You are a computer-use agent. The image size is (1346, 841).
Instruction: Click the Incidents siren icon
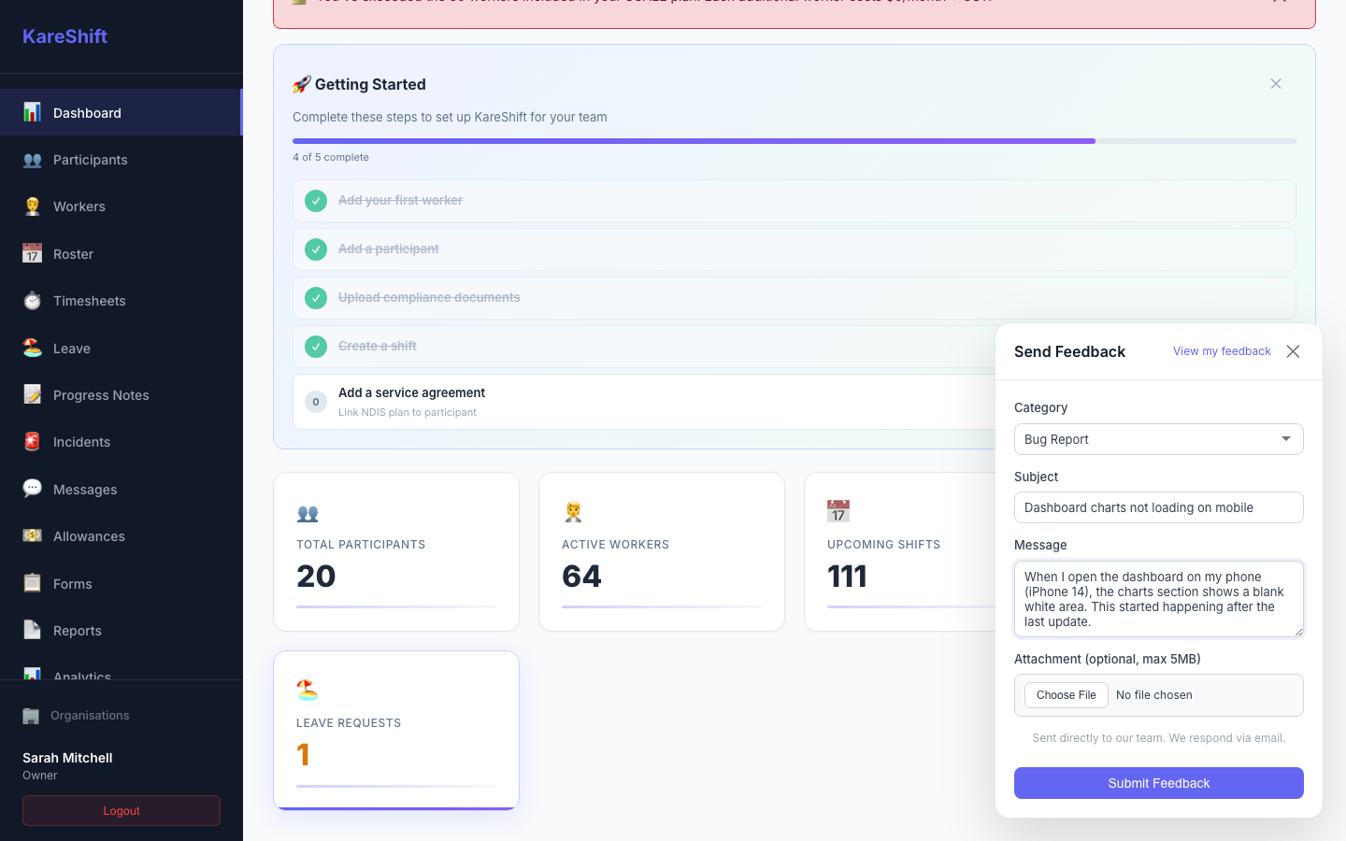click(32, 441)
